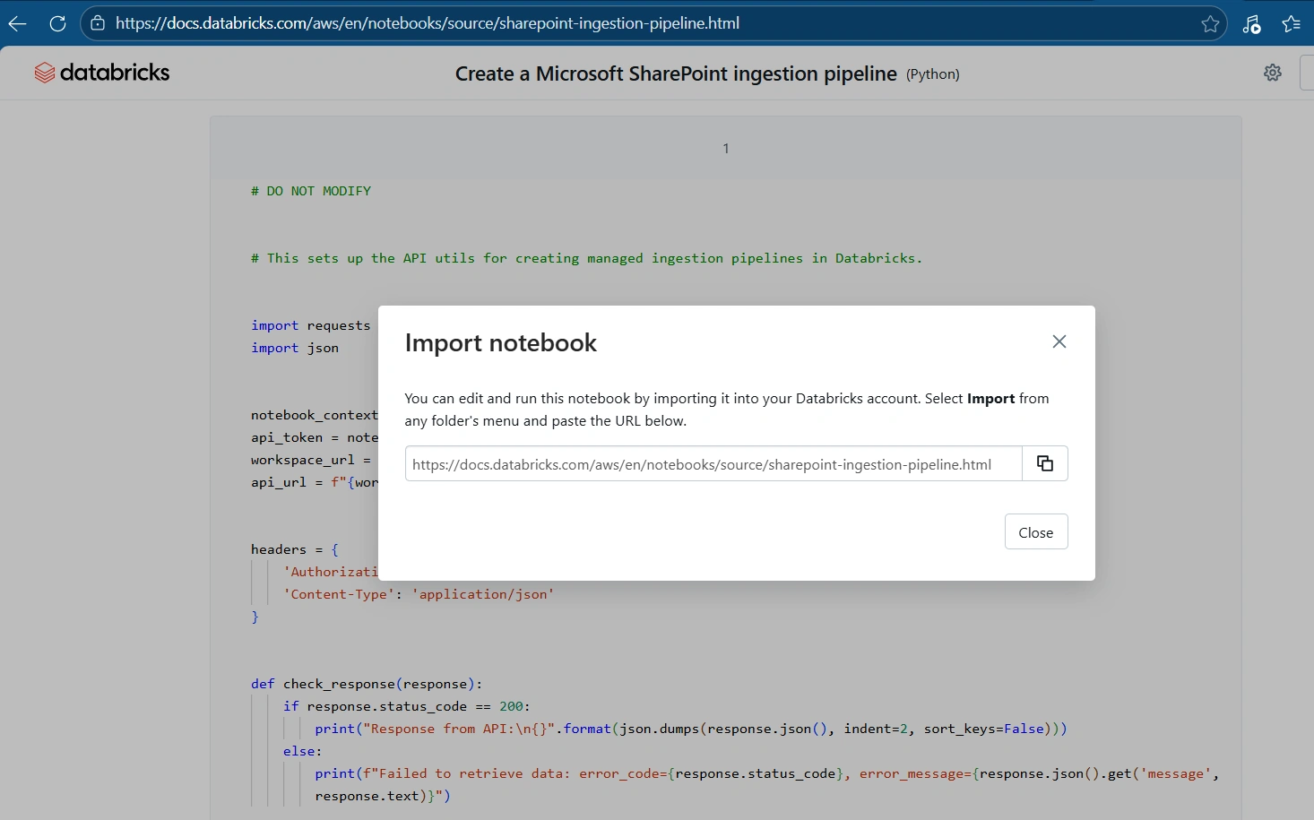Image resolution: width=1314 pixels, height=820 pixels.
Task: Open the browser media control icon
Action: coord(1251,24)
